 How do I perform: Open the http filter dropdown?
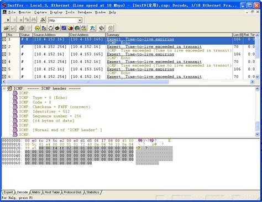click(x=80, y=20)
